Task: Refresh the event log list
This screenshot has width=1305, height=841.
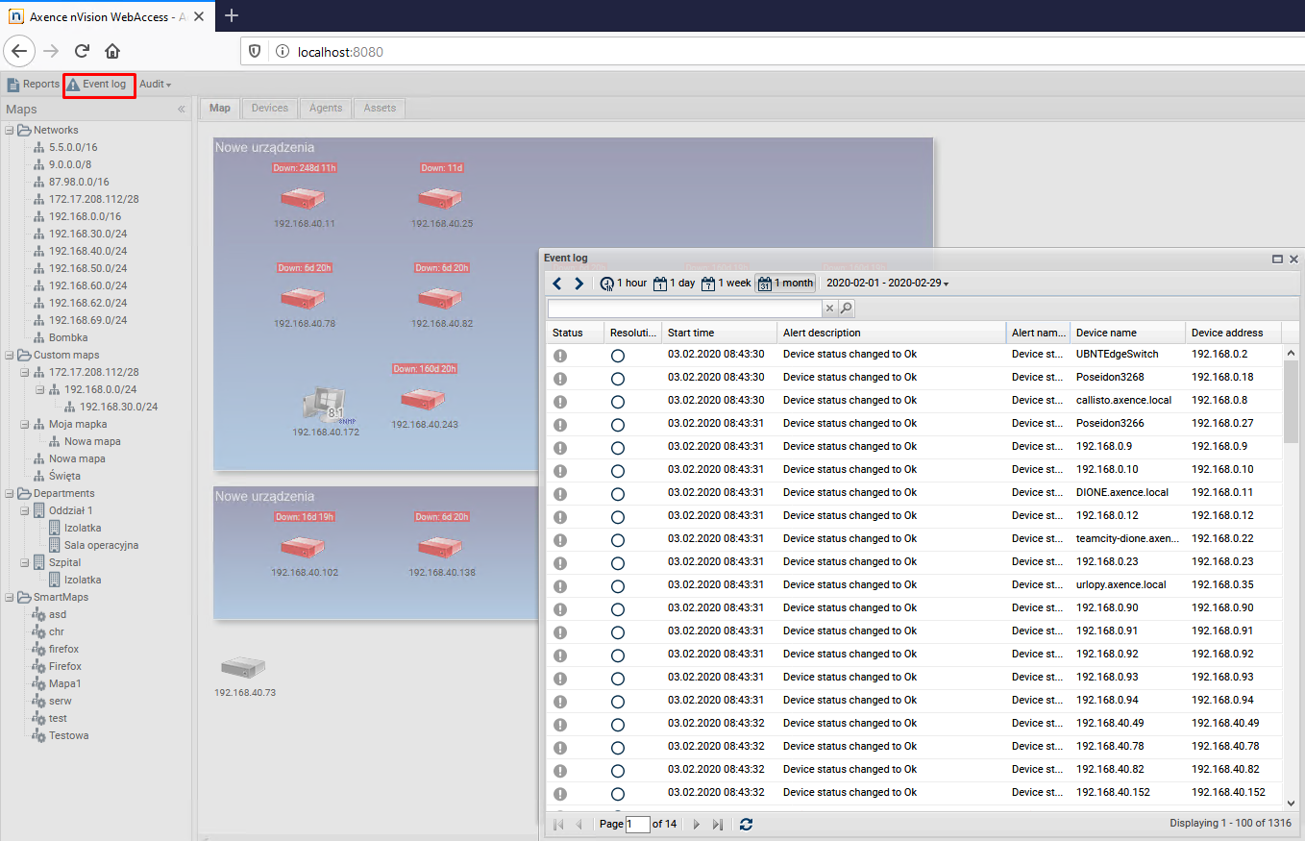Action: (747, 825)
